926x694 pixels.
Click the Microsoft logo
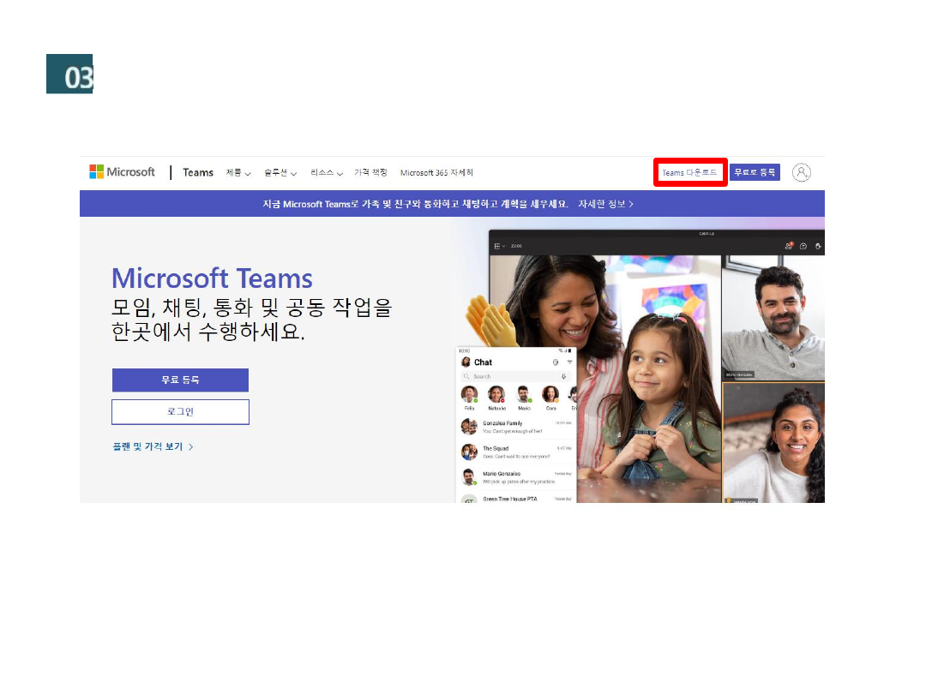coord(122,172)
